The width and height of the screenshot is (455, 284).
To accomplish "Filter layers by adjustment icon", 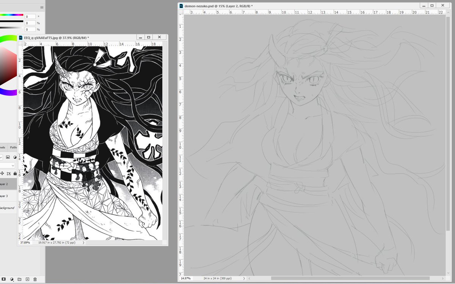I will click(x=15, y=157).
